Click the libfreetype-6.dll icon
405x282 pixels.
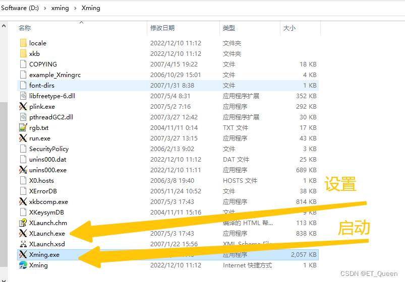click(x=23, y=96)
